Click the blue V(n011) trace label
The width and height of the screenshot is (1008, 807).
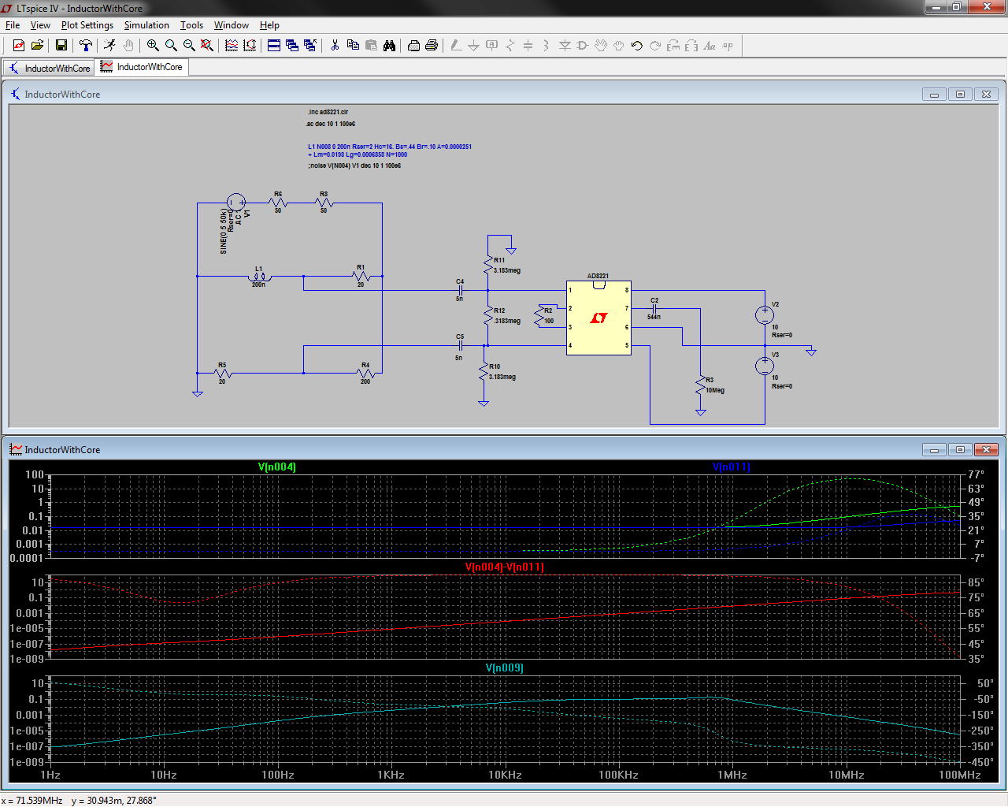pos(732,467)
